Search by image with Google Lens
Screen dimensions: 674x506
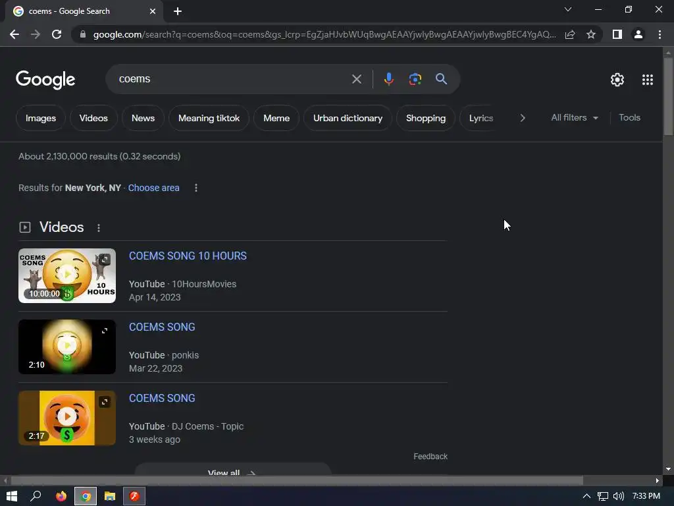[x=415, y=79]
